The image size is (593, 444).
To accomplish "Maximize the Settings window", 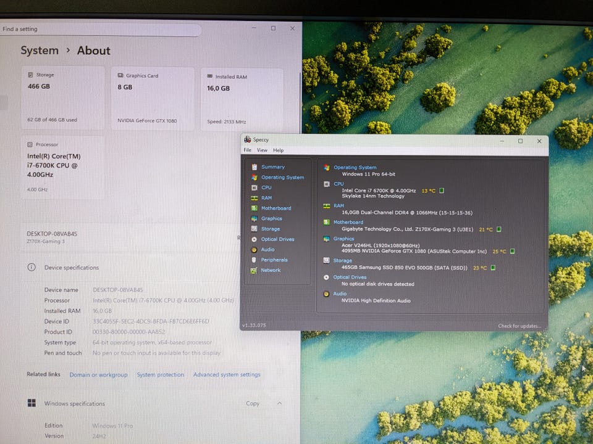I will click(x=273, y=28).
